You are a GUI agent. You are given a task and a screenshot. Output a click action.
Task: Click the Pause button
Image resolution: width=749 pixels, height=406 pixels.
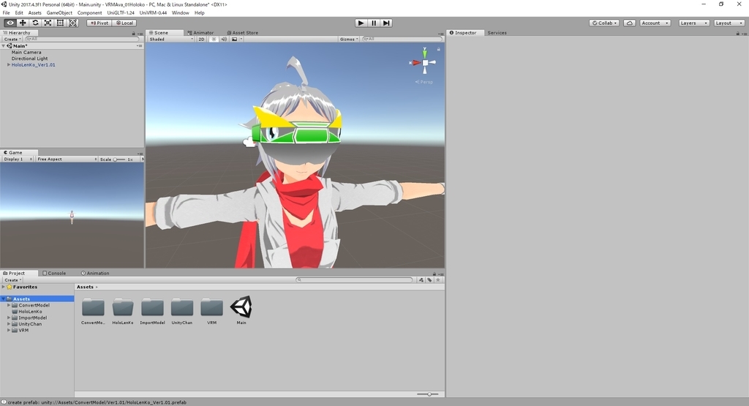374,23
